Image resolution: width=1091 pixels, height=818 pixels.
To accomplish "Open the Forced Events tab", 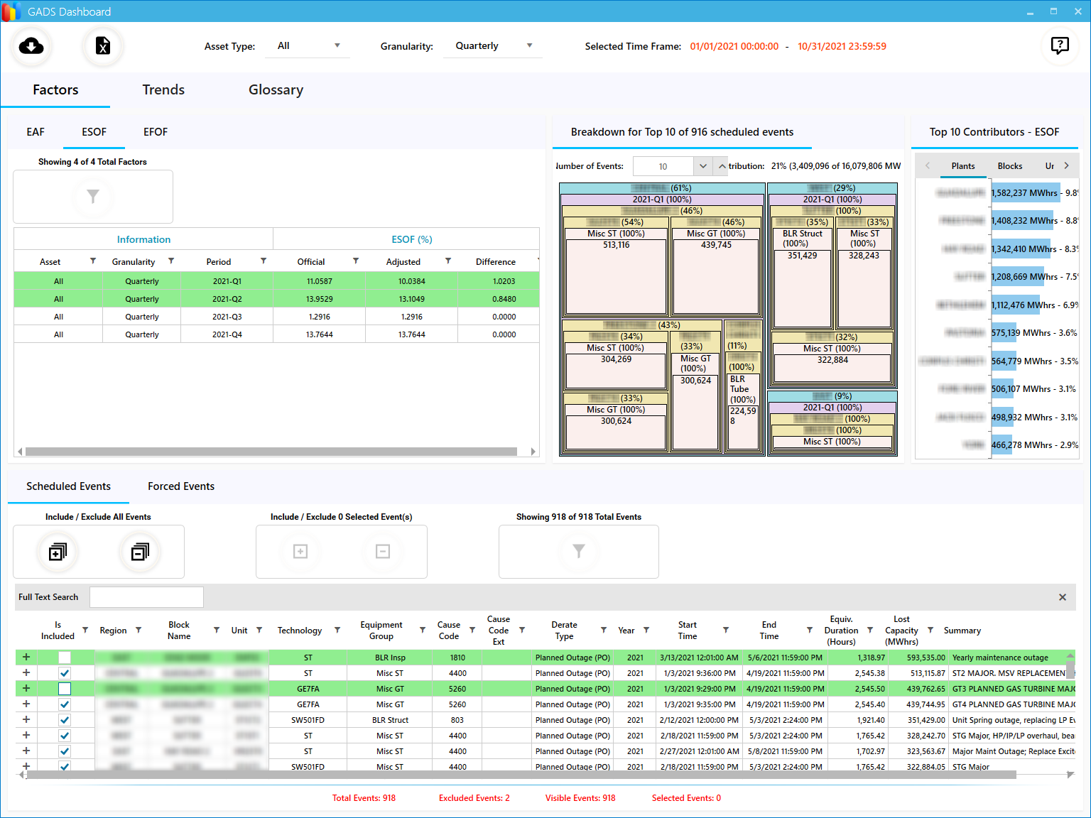I will coord(181,486).
